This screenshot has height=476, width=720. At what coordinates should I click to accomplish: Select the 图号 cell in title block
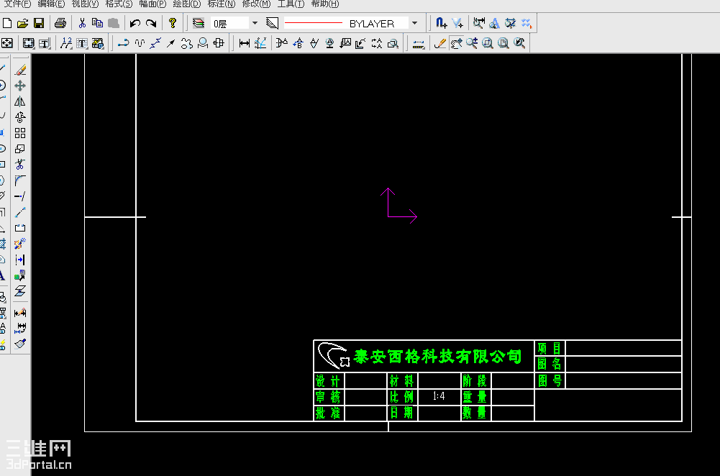pos(550,380)
